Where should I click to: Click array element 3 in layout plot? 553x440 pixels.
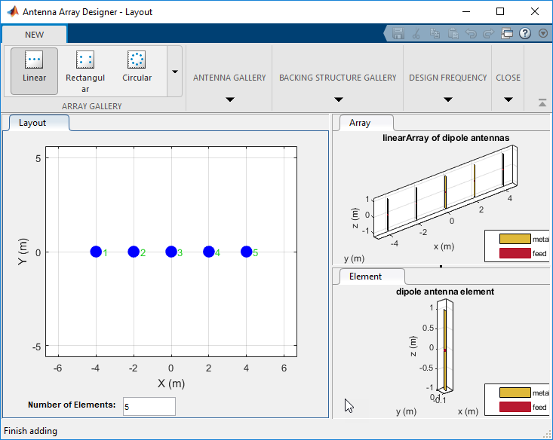pos(171,252)
